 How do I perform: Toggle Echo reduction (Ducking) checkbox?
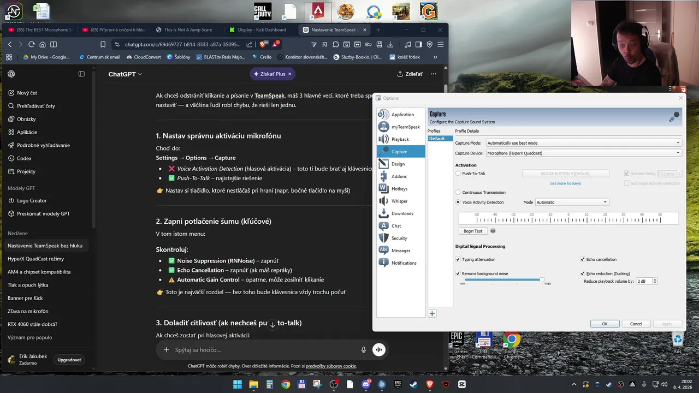582,273
